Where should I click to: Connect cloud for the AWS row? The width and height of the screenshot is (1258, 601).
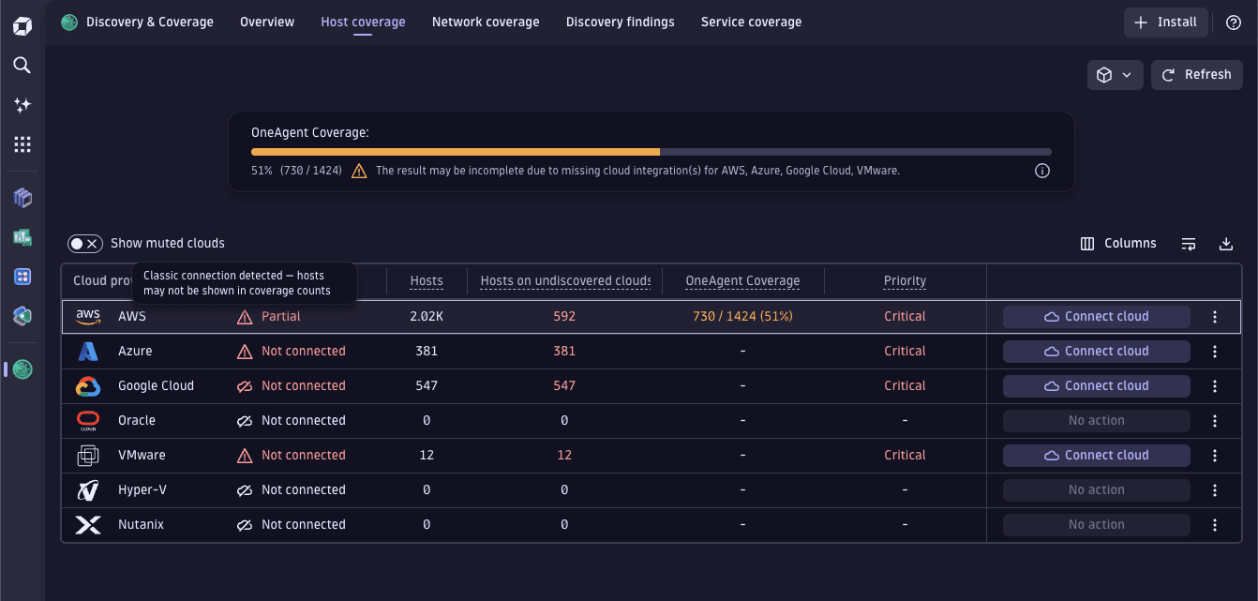[x=1097, y=317]
